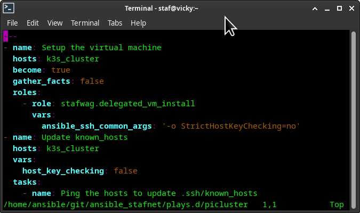Click the vertical scrollbar handle
Screen dimensions: 360x213
click(x=354, y=119)
